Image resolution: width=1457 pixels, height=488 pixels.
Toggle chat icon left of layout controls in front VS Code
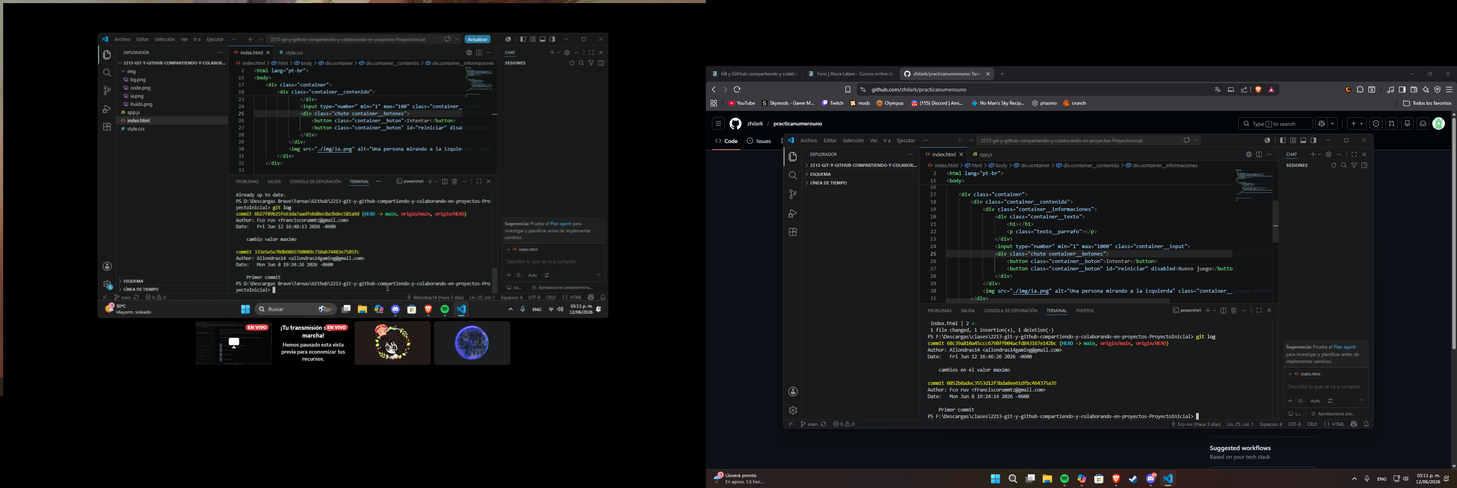1267,141
